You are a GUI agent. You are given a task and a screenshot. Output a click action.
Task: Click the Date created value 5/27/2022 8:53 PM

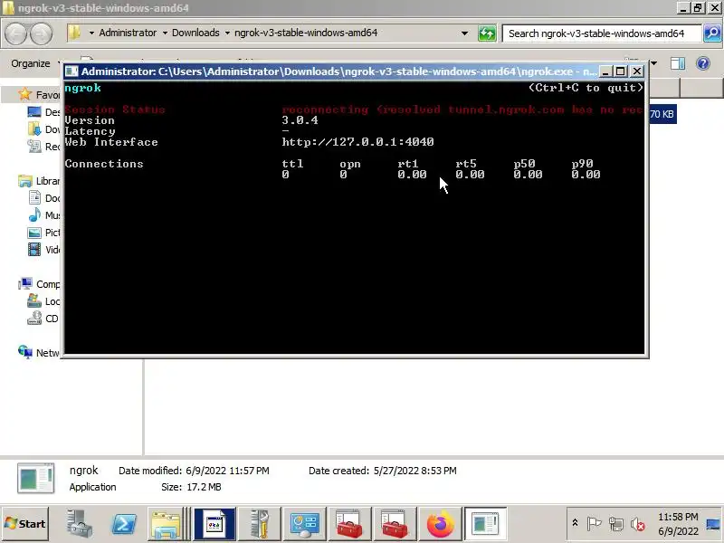click(415, 471)
